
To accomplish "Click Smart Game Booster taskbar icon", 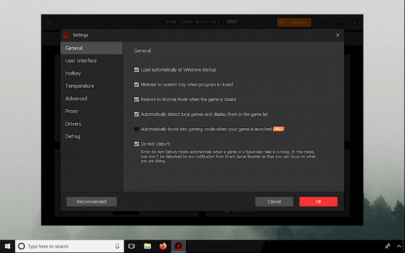I will click(179, 247).
